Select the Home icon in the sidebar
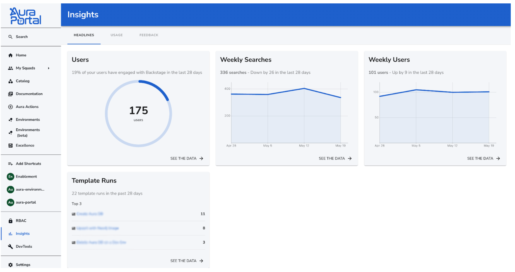Image resolution: width=515 pixels, height=272 pixels. 10,55
